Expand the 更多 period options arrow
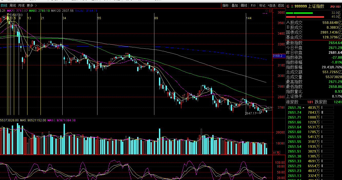Viewport: 342px width, 180px height. 35,5
